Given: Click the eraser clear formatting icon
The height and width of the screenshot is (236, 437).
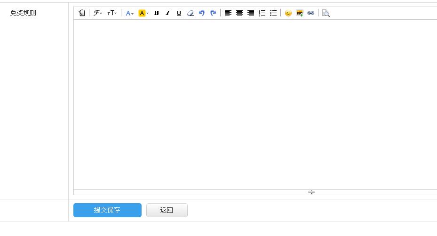Looking at the screenshot, I should pyautogui.click(x=190, y=13).
